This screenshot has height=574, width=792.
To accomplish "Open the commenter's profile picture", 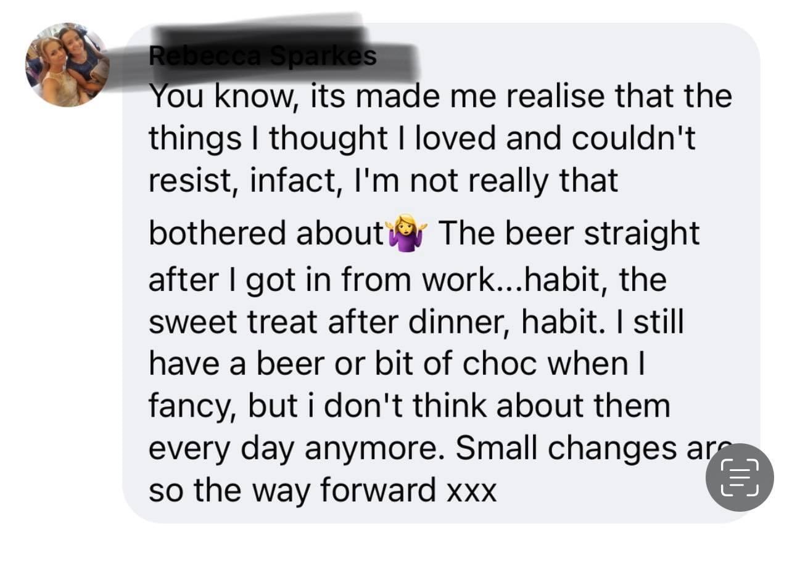I will point(67,64).
